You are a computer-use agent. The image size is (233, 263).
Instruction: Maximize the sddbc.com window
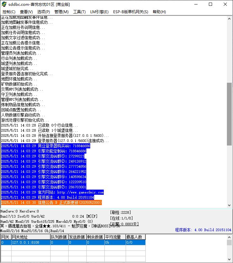[x=210, y=4]
